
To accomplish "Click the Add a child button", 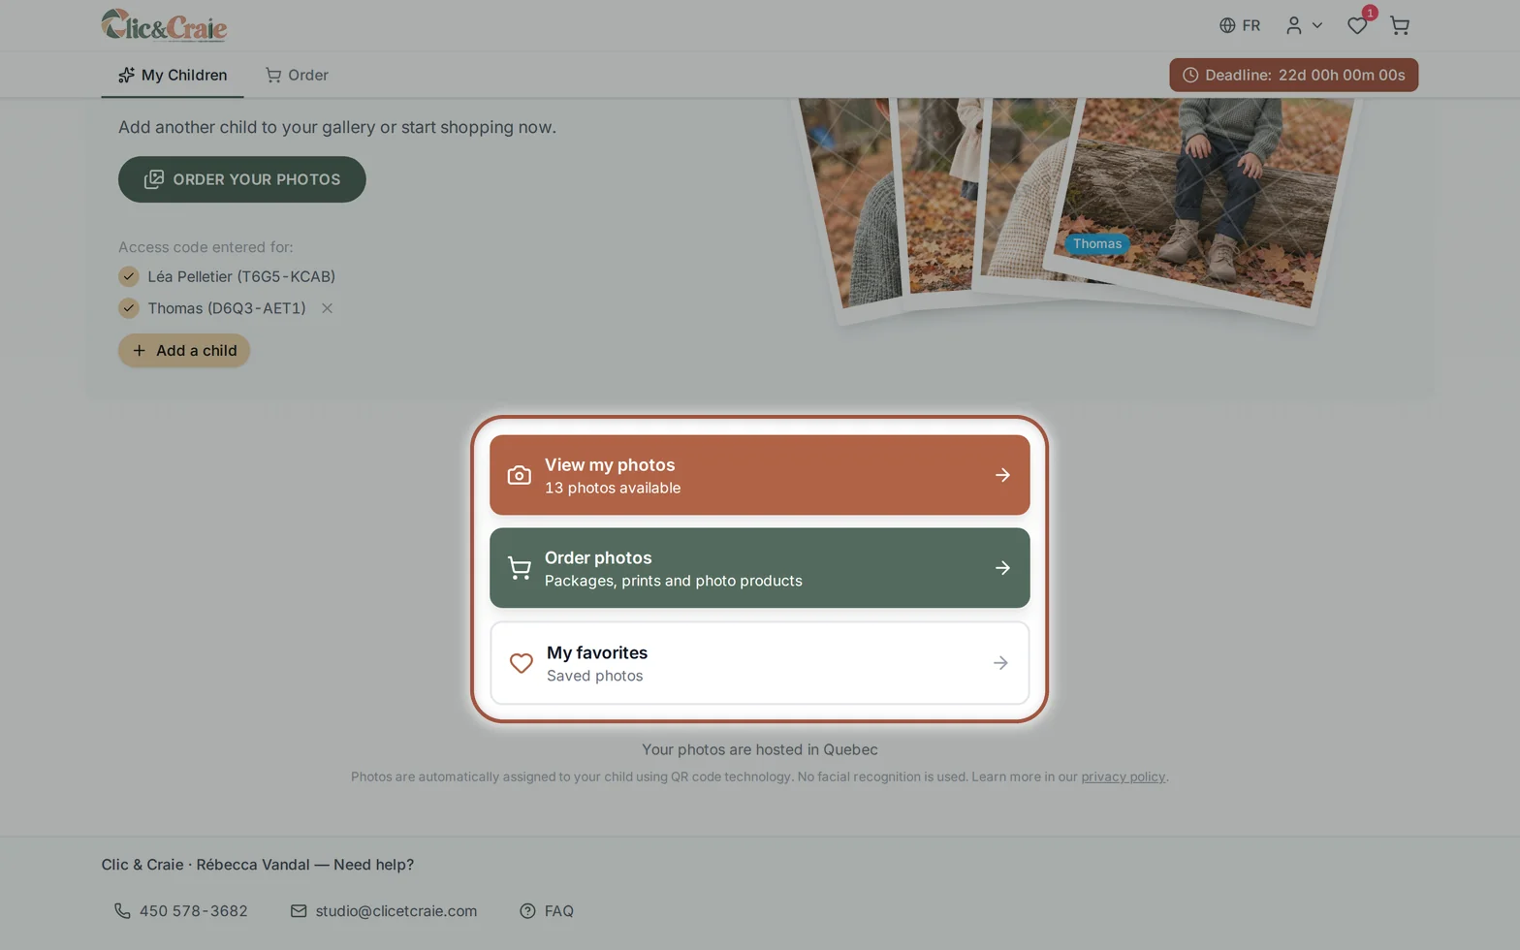I will coord(184,351).
